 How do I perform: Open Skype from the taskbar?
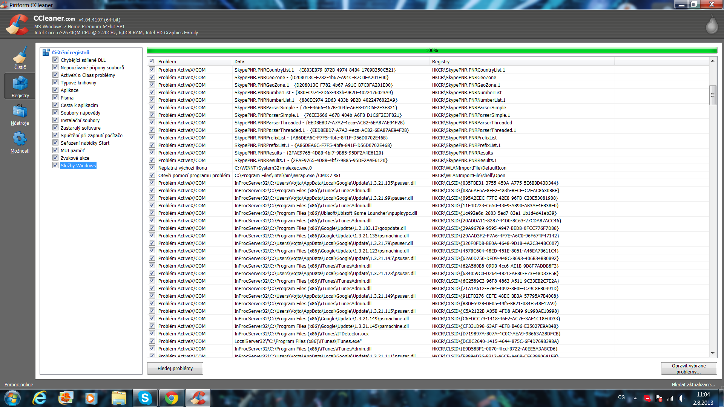tap(145, 398)
